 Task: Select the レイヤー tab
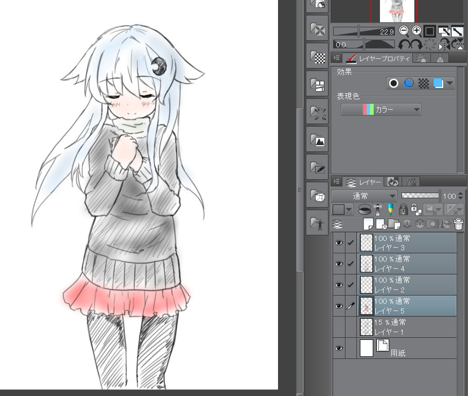pos(363,181)
